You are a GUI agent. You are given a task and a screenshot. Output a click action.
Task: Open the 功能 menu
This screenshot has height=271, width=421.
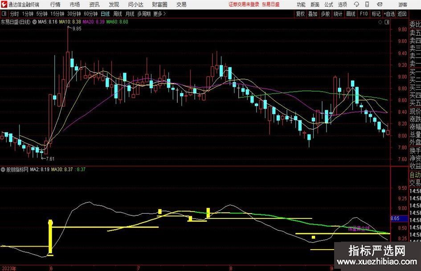(301, 4)
